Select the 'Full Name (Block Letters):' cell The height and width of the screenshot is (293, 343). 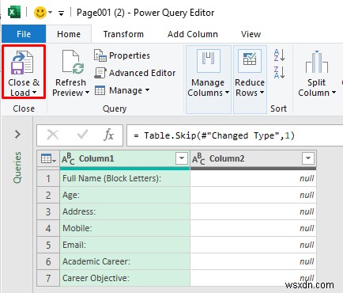pos(125,178)
